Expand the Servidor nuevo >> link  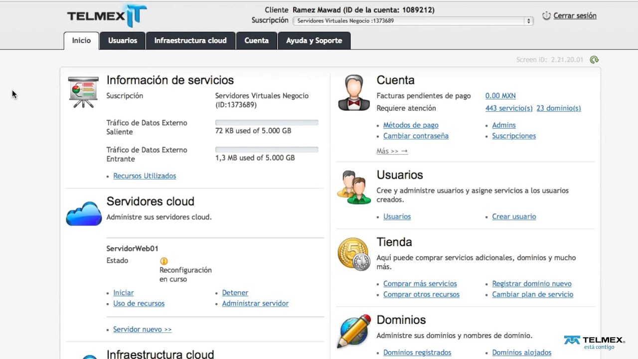(142, 330)
